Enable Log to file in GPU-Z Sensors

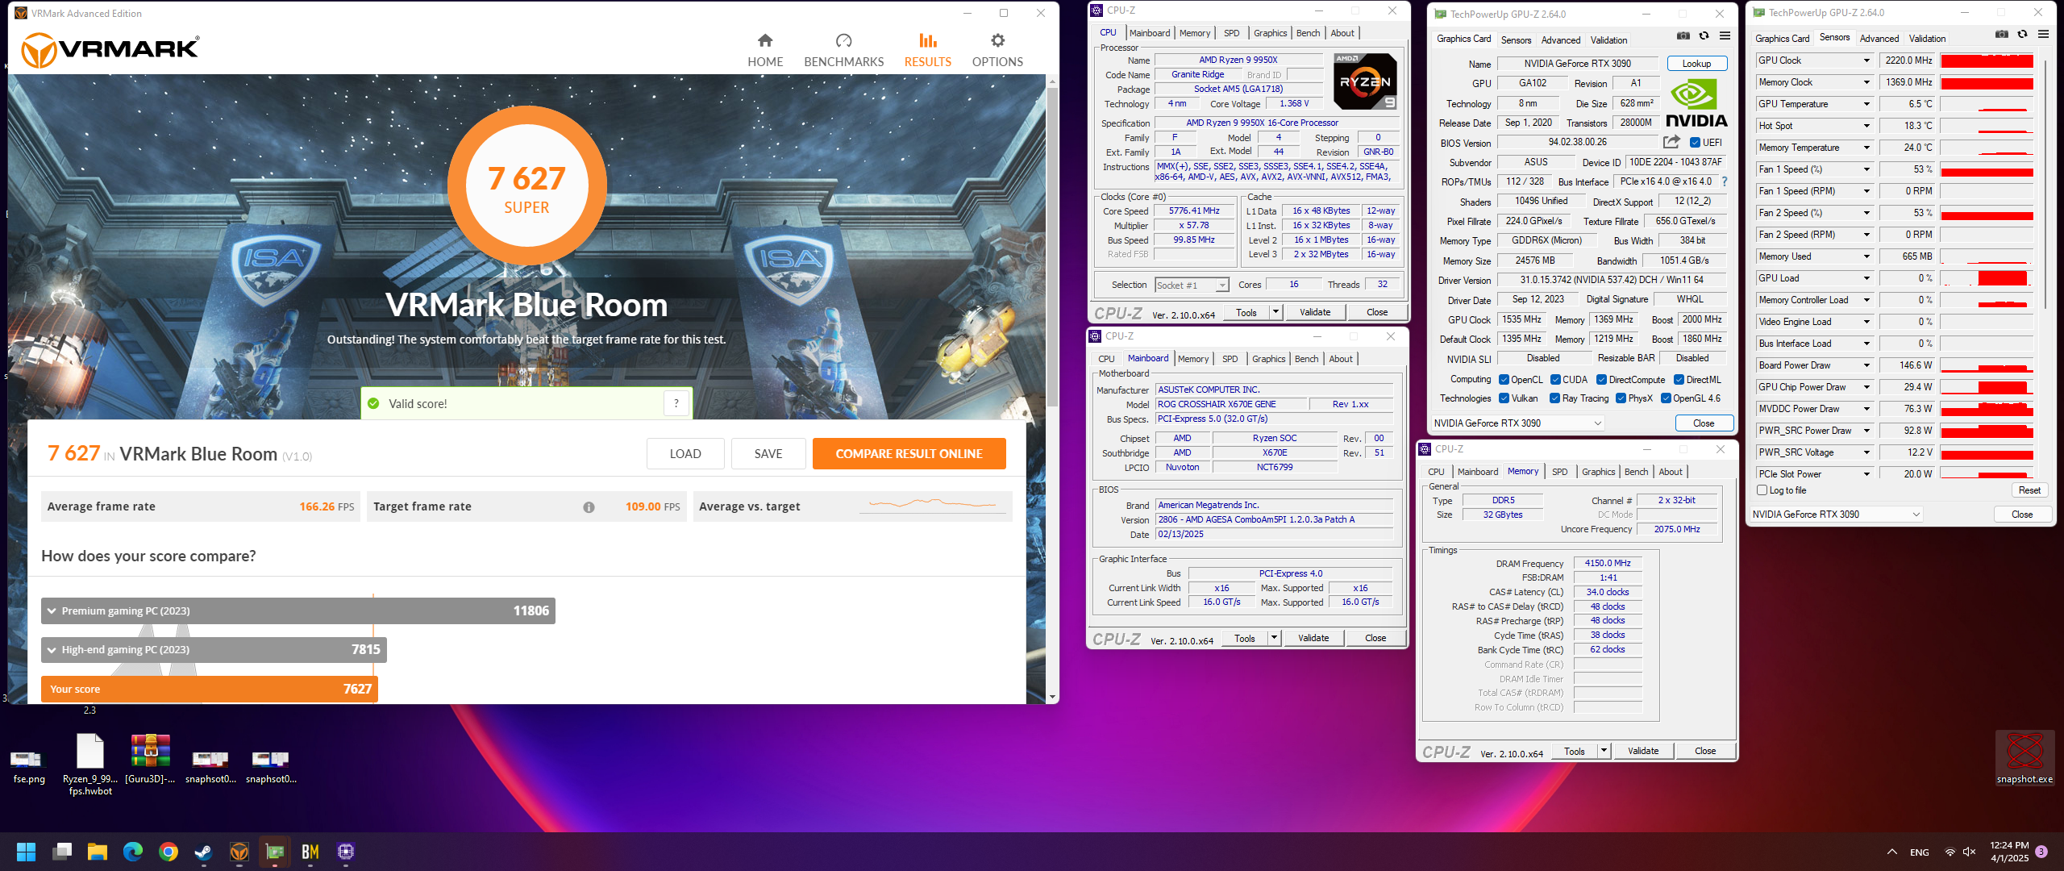tap(1762, 490)
